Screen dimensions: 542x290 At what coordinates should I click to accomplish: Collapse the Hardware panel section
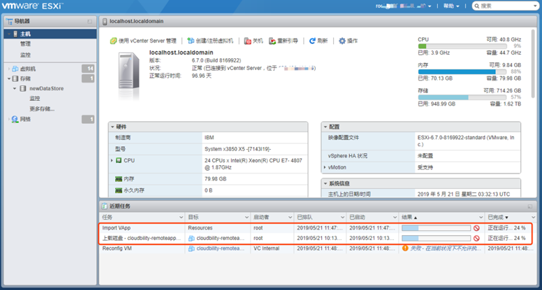coord(112,127)
